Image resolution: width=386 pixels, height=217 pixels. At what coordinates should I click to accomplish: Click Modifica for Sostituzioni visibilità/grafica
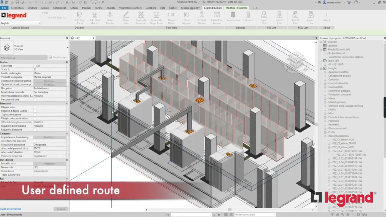tap(50, 81)
